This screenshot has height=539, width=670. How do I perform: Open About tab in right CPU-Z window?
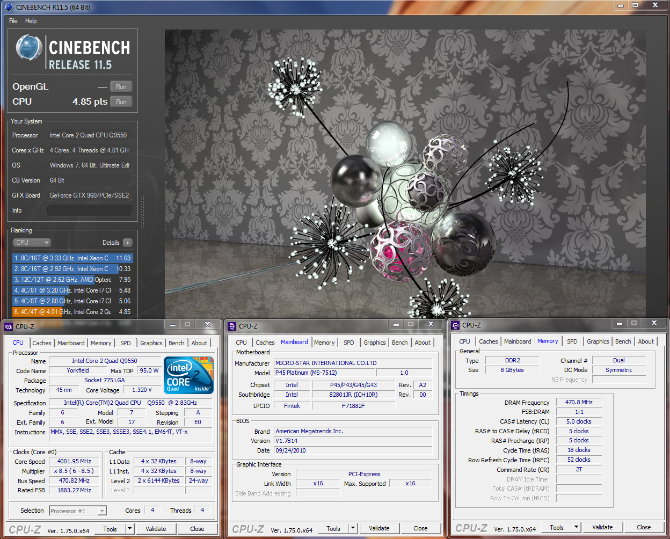pos(646,341)
